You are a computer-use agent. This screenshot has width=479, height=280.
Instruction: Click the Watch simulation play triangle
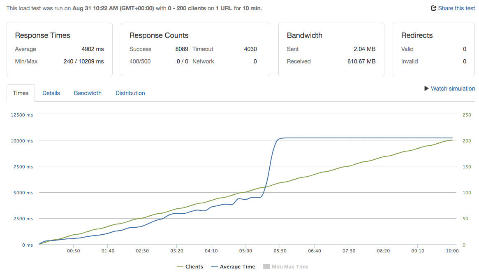pos(426,89)
